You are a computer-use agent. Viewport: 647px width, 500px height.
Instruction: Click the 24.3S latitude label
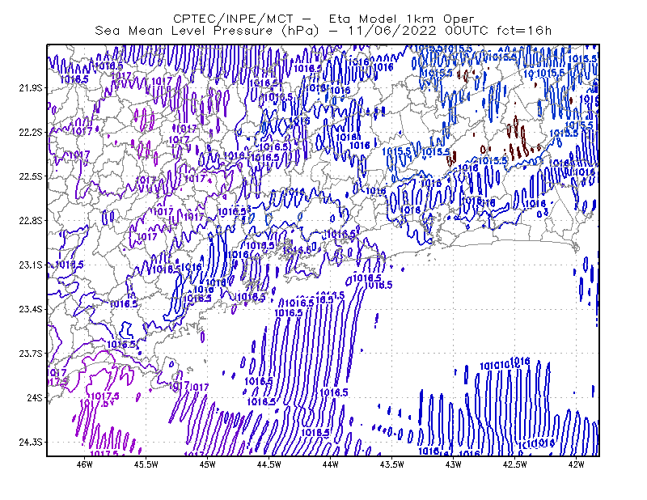[x=31, y=443]
